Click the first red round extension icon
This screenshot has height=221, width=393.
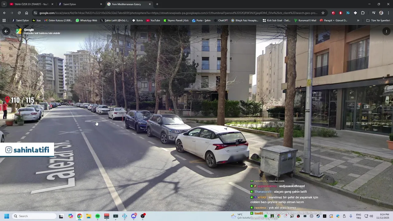tap(333, 13)
